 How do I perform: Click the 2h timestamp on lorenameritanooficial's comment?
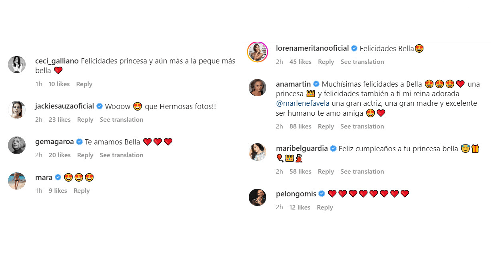[279, 61]
